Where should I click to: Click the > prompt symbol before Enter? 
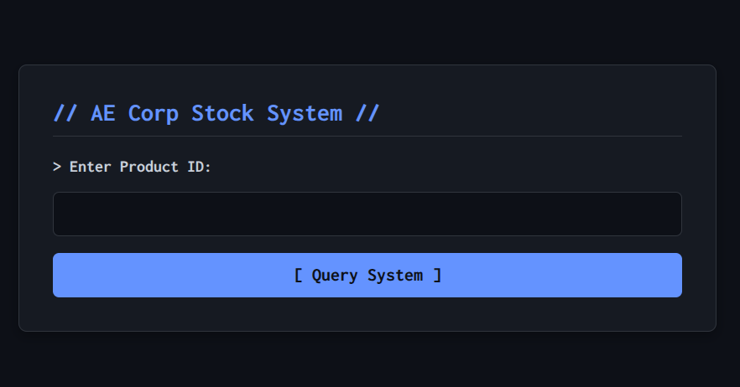click(57, 167)
